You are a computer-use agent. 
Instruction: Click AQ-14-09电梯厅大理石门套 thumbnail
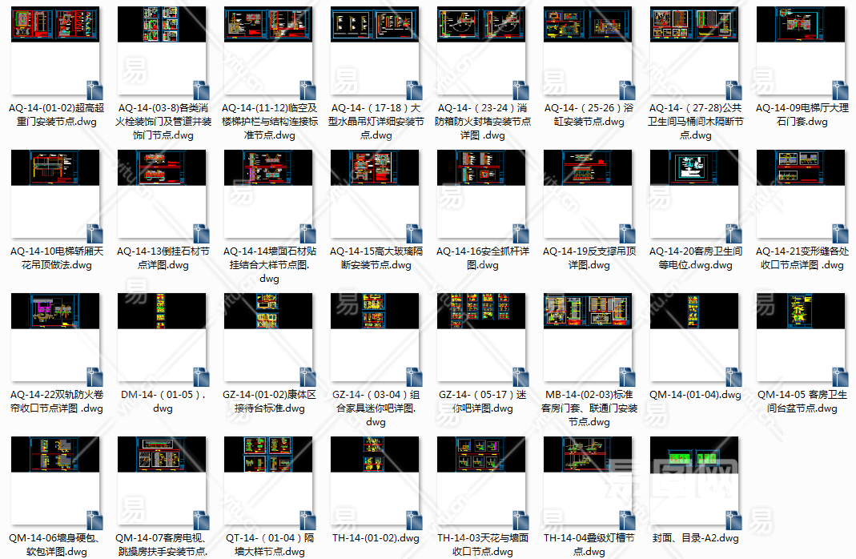pyautogui.click(x=800, y=50)
